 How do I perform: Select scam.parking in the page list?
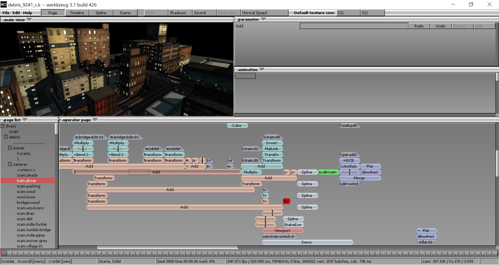tap(29, 186)
